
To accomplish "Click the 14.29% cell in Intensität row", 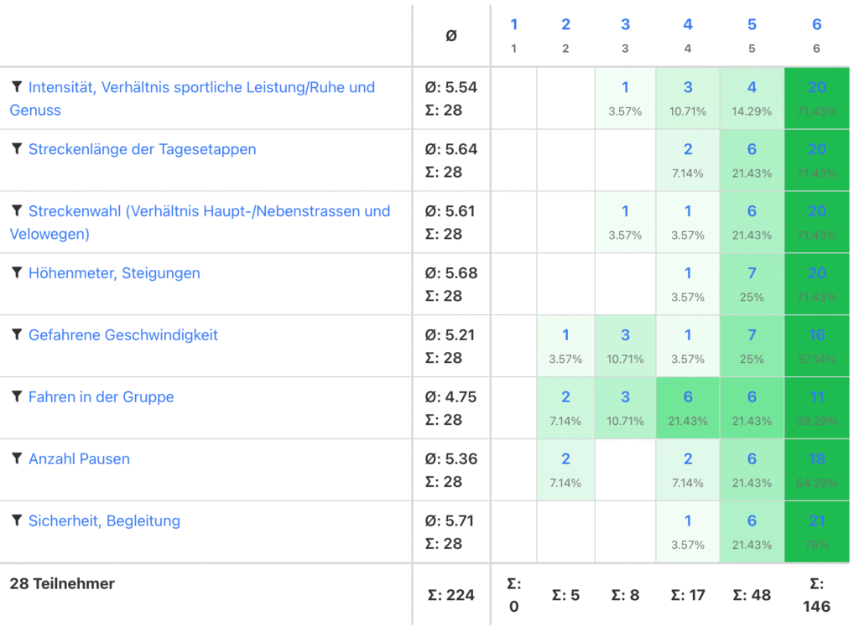I will coord(752,98).
